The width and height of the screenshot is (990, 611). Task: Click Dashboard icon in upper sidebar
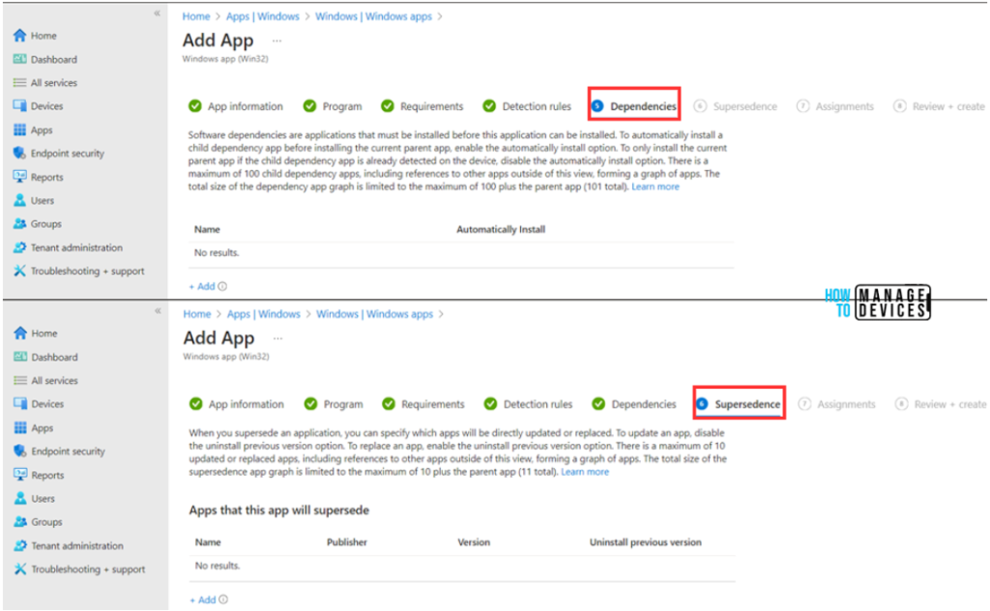tap(19, 59)
